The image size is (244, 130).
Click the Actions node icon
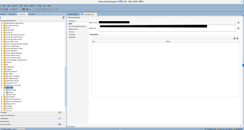[x=7, y=92]
